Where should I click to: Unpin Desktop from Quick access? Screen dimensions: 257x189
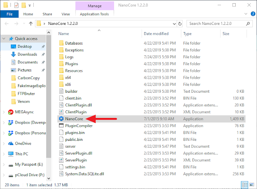click(43, 47)
